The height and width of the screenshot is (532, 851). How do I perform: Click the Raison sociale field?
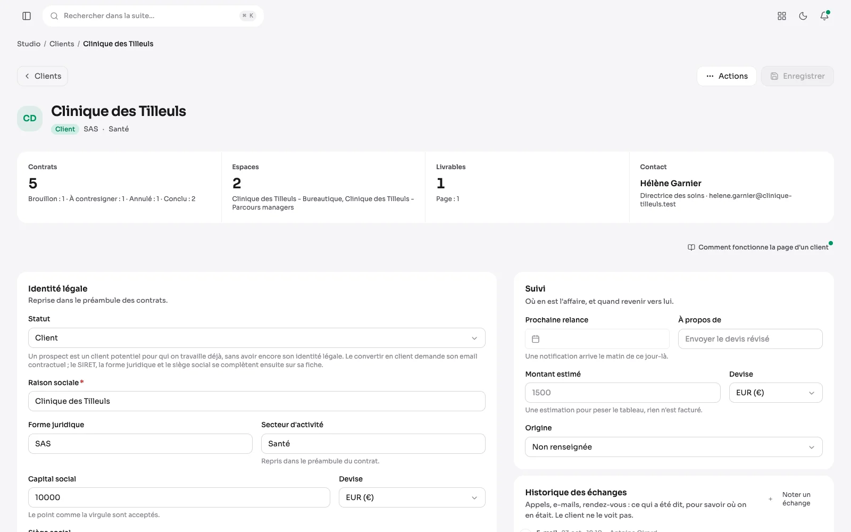coord(257,401)
